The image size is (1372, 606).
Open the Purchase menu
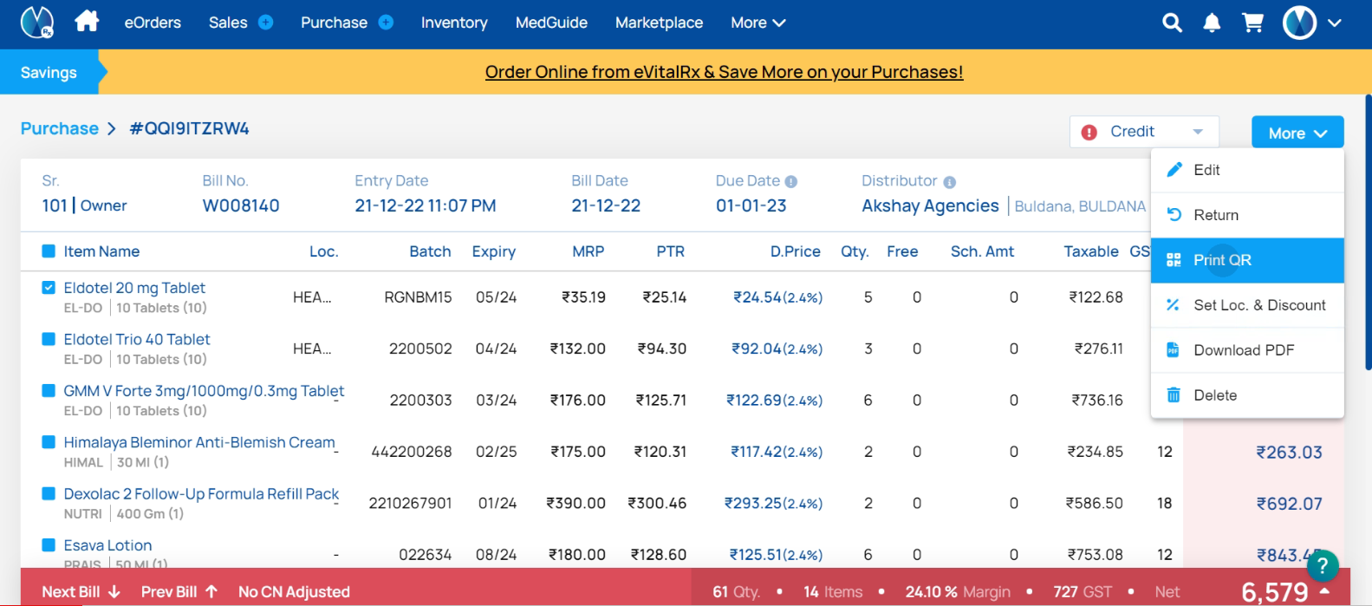point(334,23)
